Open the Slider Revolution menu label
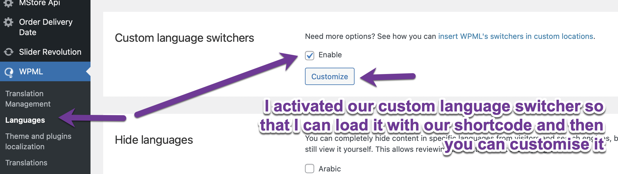The height and width of the screenshot is (174, 618). 50,52
